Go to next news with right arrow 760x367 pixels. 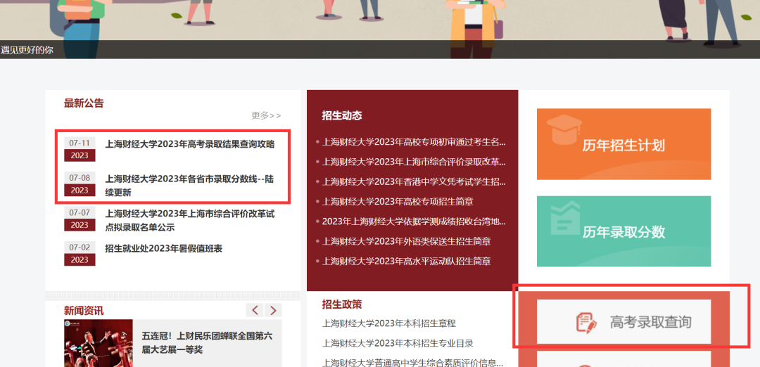tap(273, 310)
